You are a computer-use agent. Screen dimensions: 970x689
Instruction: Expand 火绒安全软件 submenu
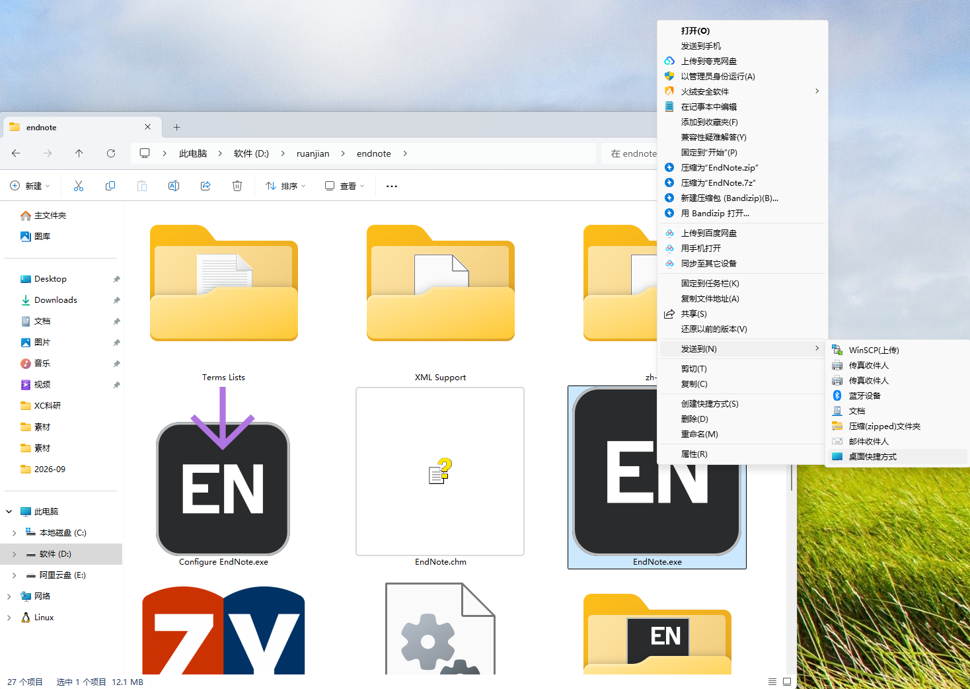(743, 91)
